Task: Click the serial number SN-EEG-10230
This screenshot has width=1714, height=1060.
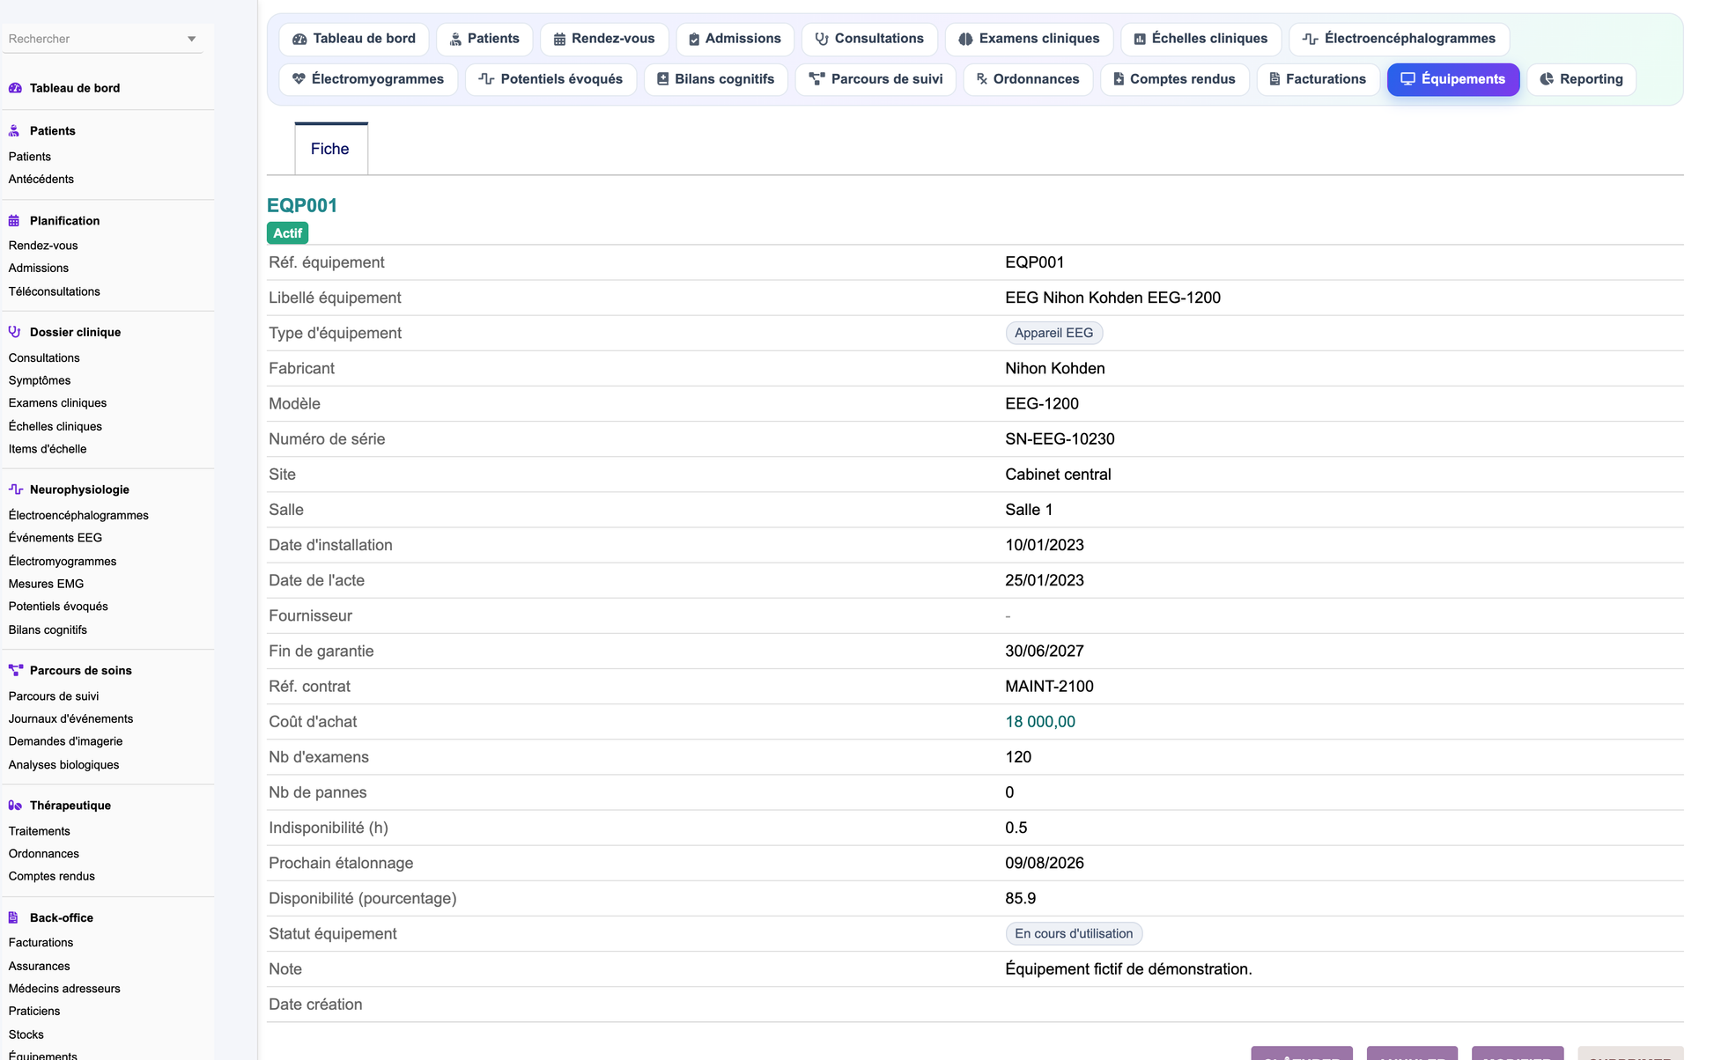Action: (x=1060, y=439)
